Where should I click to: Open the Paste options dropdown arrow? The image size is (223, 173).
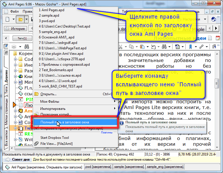[x=148, y=47]
